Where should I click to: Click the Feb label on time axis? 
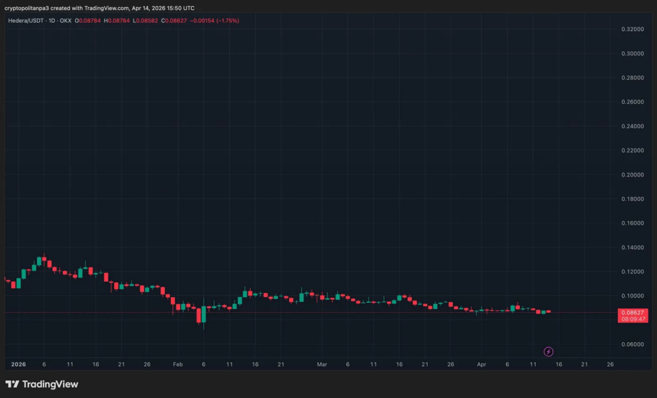point(177,364)
